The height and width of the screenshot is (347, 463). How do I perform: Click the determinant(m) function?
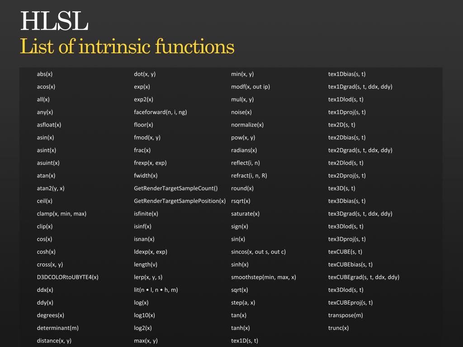click(57, 328)
